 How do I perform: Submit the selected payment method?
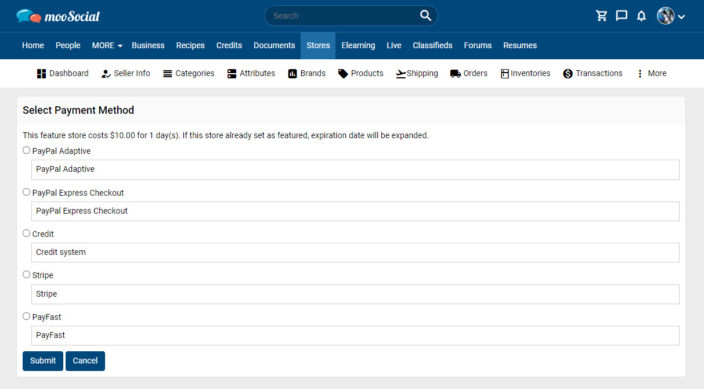[x=43, y=361]
